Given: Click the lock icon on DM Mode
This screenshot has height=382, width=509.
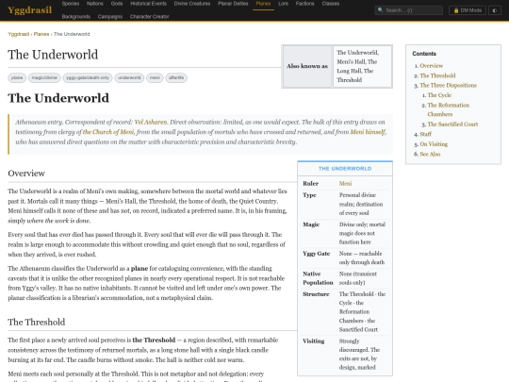Looking at the screenshot, I should 456,10.
